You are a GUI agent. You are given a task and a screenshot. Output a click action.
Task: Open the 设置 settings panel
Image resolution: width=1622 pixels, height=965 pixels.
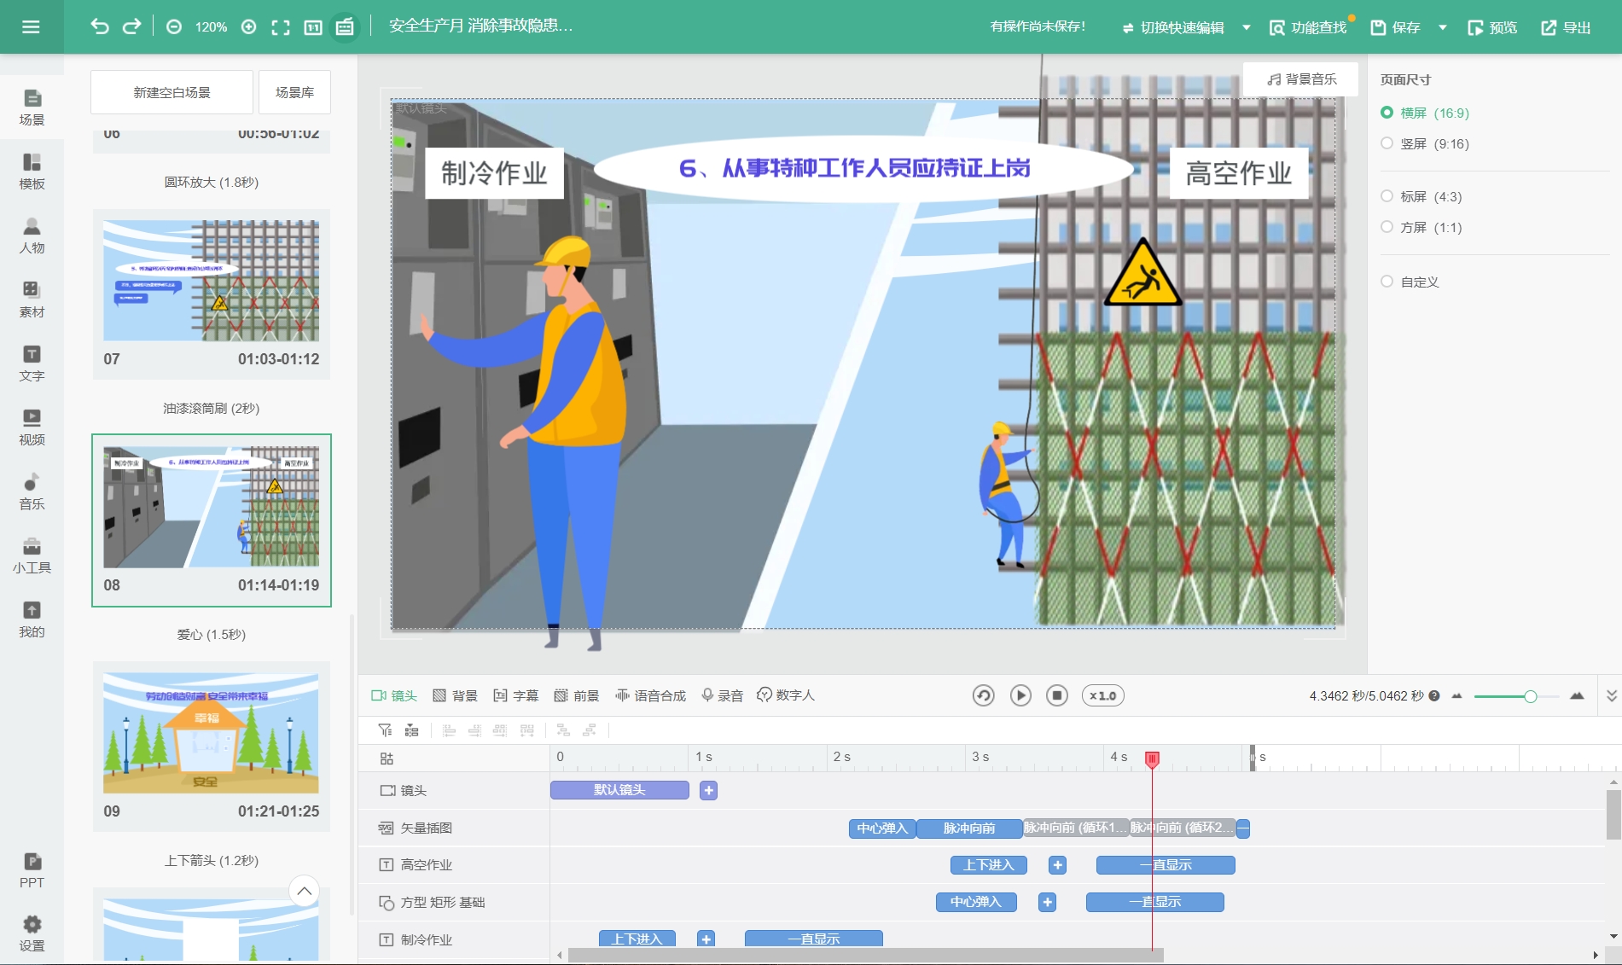click(x=32, y=934)
